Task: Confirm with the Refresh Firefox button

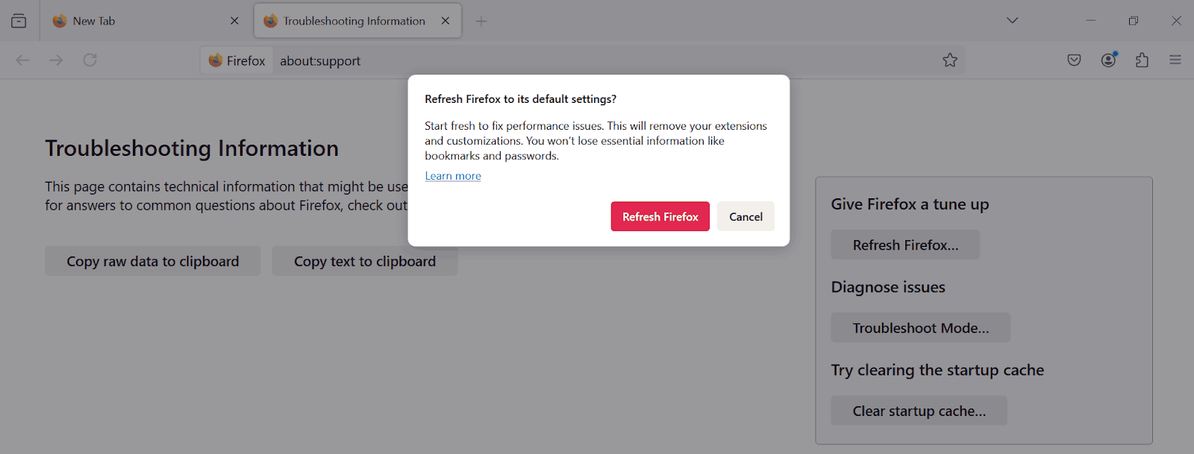Action: point(660,216)
